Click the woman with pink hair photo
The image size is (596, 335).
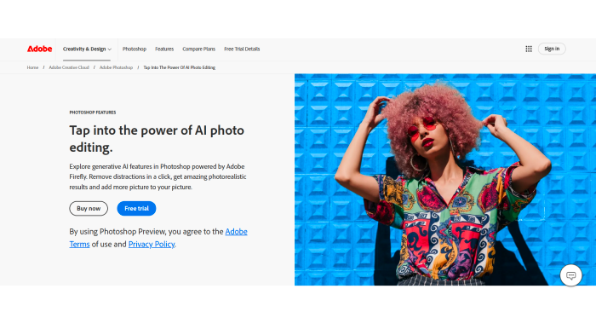point(445,179)
